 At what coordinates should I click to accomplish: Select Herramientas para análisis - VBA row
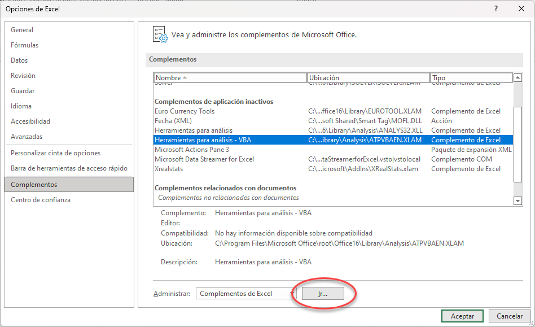(333, 140)
